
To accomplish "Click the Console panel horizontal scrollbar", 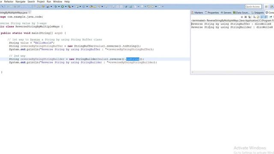I will point(232,72).
